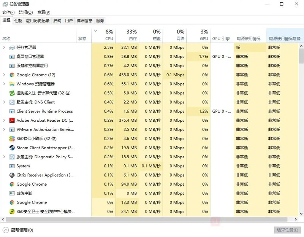
Task: Expand the Google Chrome (12) group
Action: click(x=4, y=75)
